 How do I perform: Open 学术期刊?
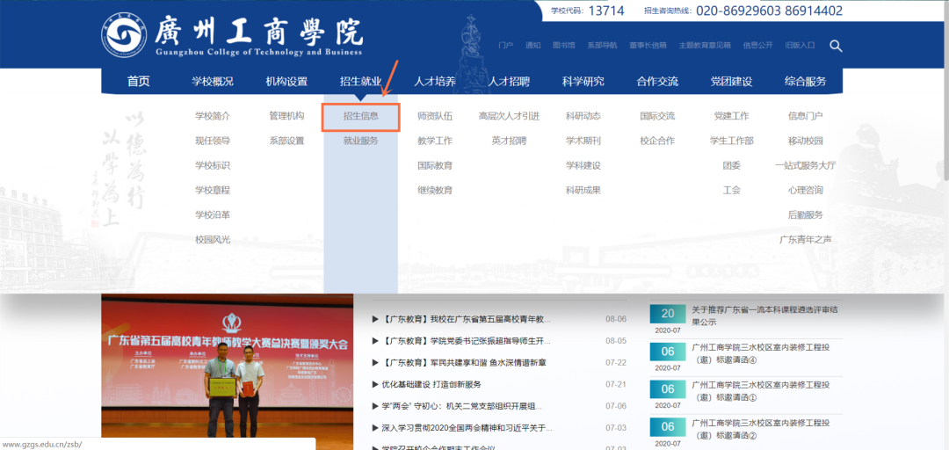tap(583, 142)
